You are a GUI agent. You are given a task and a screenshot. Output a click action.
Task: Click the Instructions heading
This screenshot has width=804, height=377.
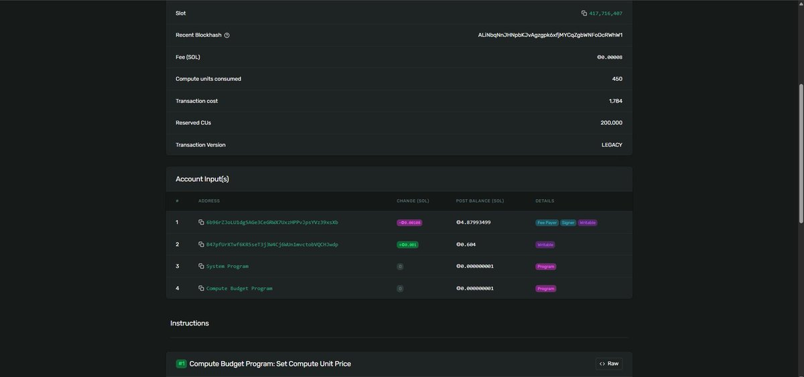(x=190, y=324)
